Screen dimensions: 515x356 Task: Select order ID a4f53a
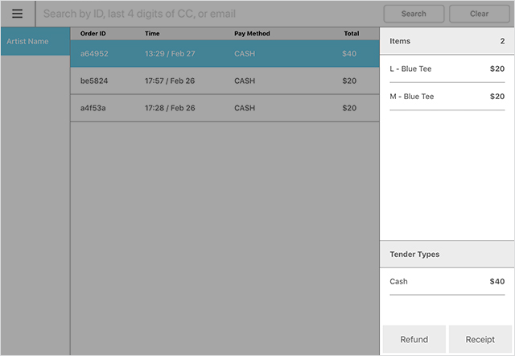point(94,108)
